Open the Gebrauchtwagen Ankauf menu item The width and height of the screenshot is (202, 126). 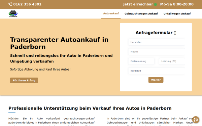coord(141,14)
